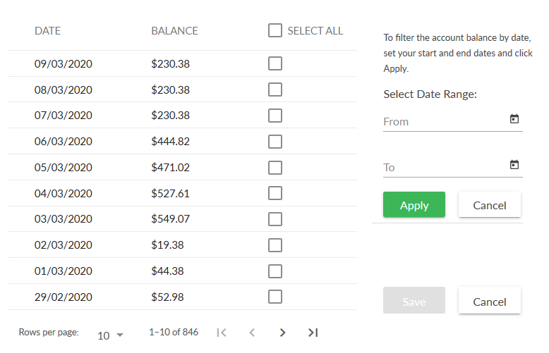Image resolution: width=549 pixels, height=353 pixels.
Task: Check the Select All checkbox
Action: (x=274, y=30)
